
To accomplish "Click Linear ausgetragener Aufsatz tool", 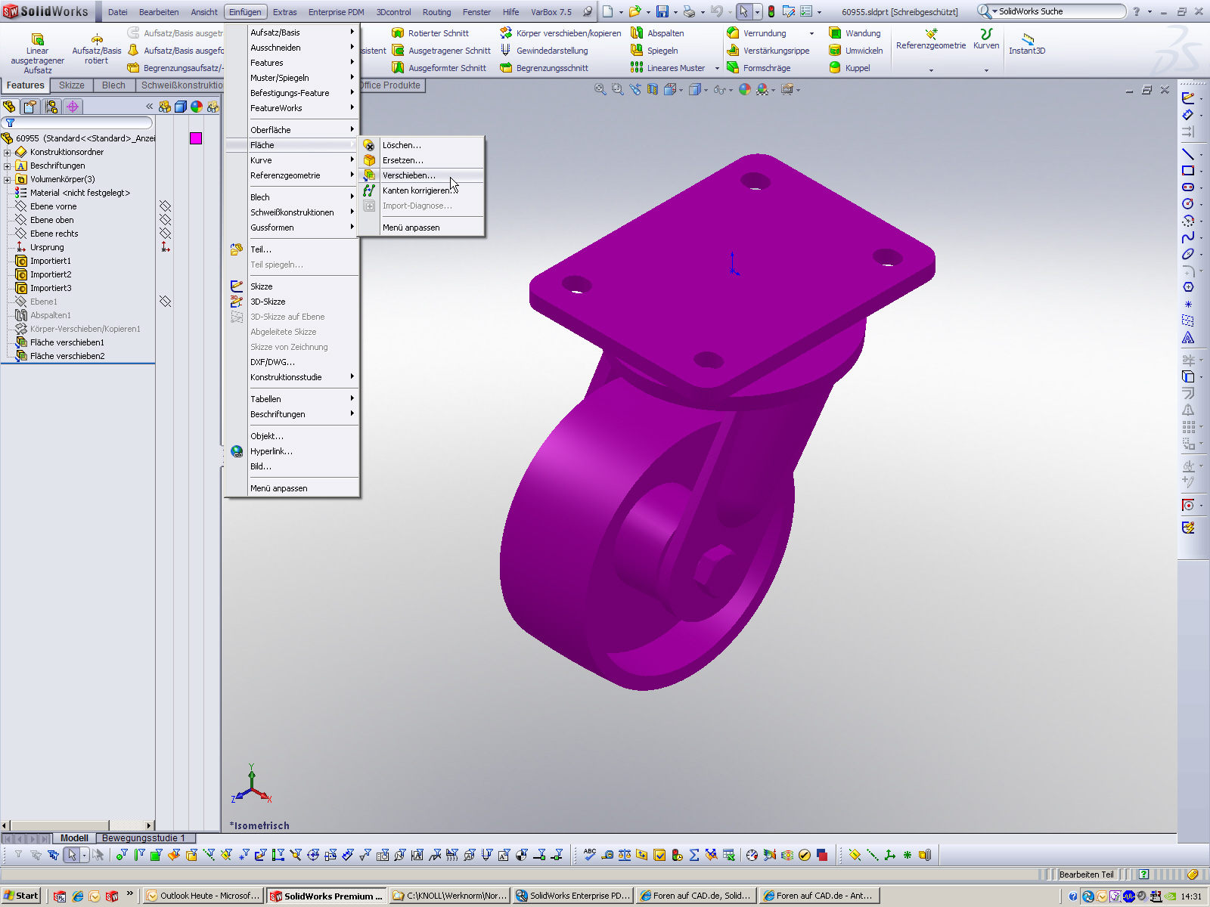I will [38, 54].
